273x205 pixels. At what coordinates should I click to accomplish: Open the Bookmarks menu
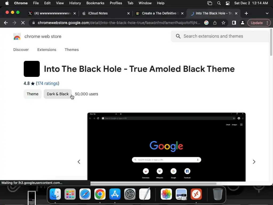click(x=95, y=3)
